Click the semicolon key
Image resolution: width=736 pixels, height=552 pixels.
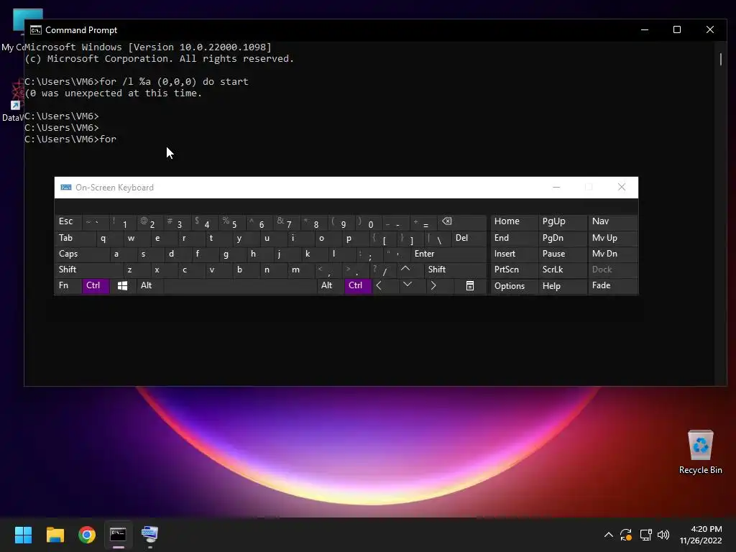tap(369, 254)
